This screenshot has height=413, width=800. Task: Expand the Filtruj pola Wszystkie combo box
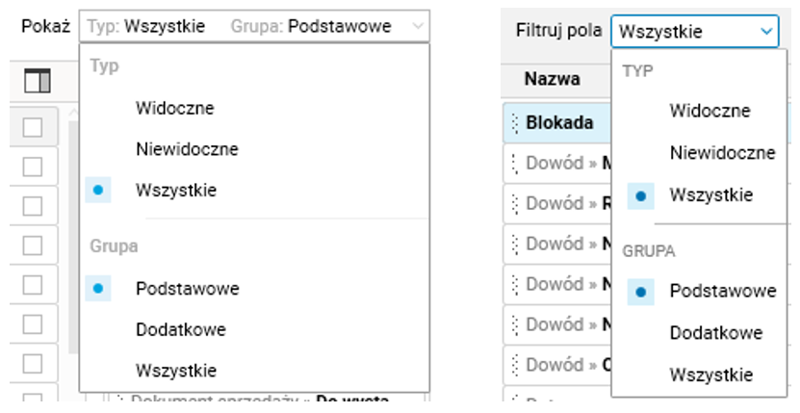pos(766,31)
